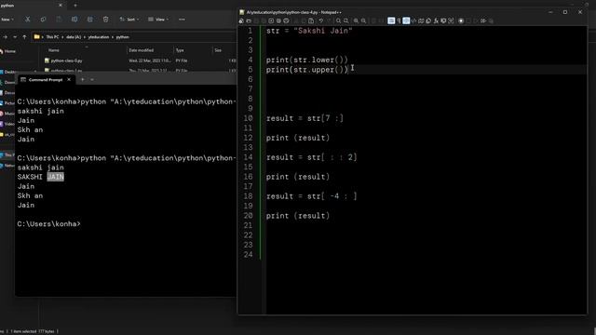The width and height of the screenshot is (596, 335).
Task: Toggle file monitoring (tail) in Notepad++
Action: tap(451, 20)
